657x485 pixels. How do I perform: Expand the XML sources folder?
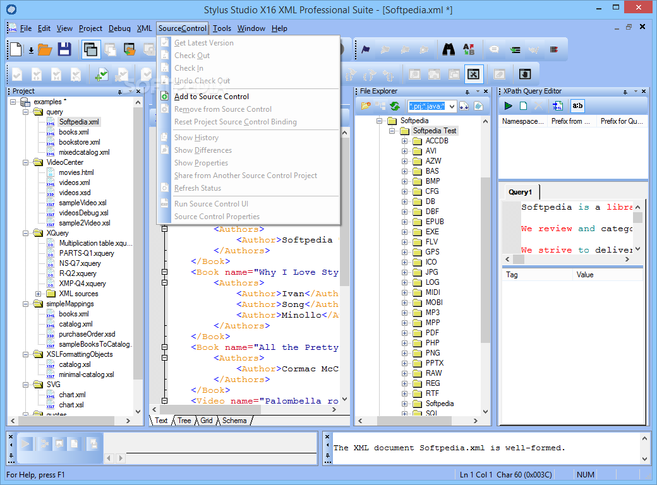38,294
